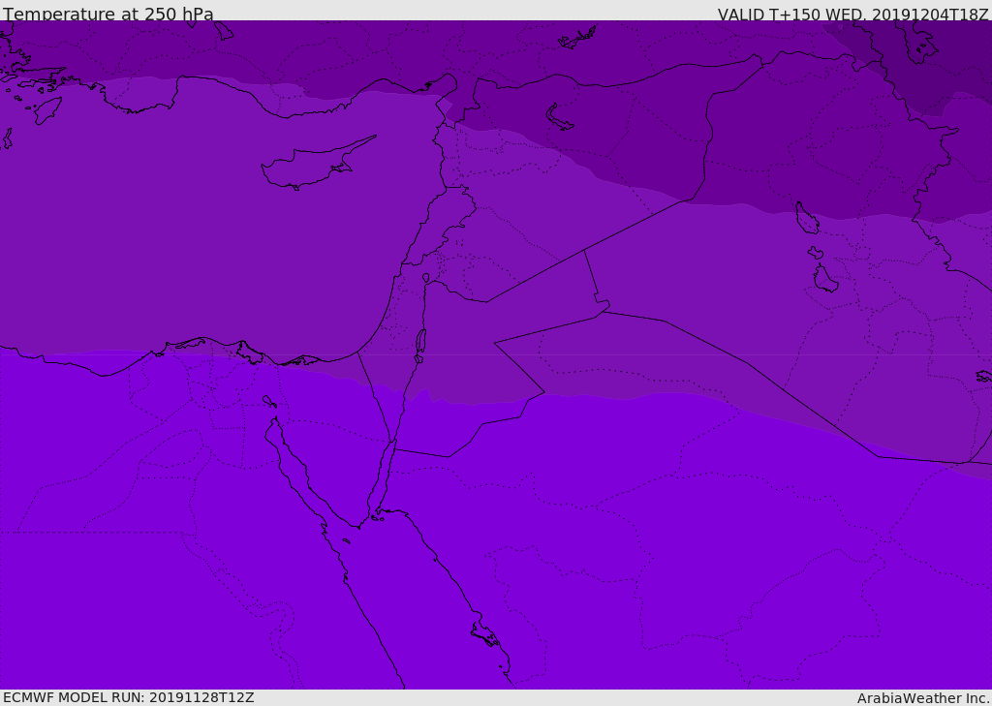Click the island of Cyprus on the map
Screen dimensions: 992x706
317,165
